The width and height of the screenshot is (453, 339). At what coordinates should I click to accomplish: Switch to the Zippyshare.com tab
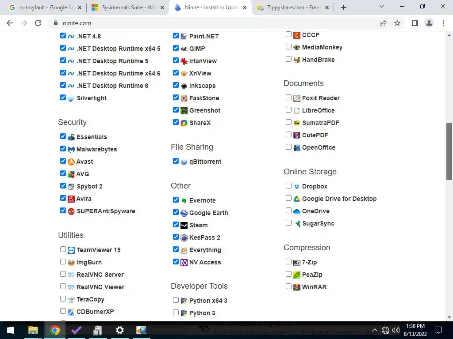(293, 8)
